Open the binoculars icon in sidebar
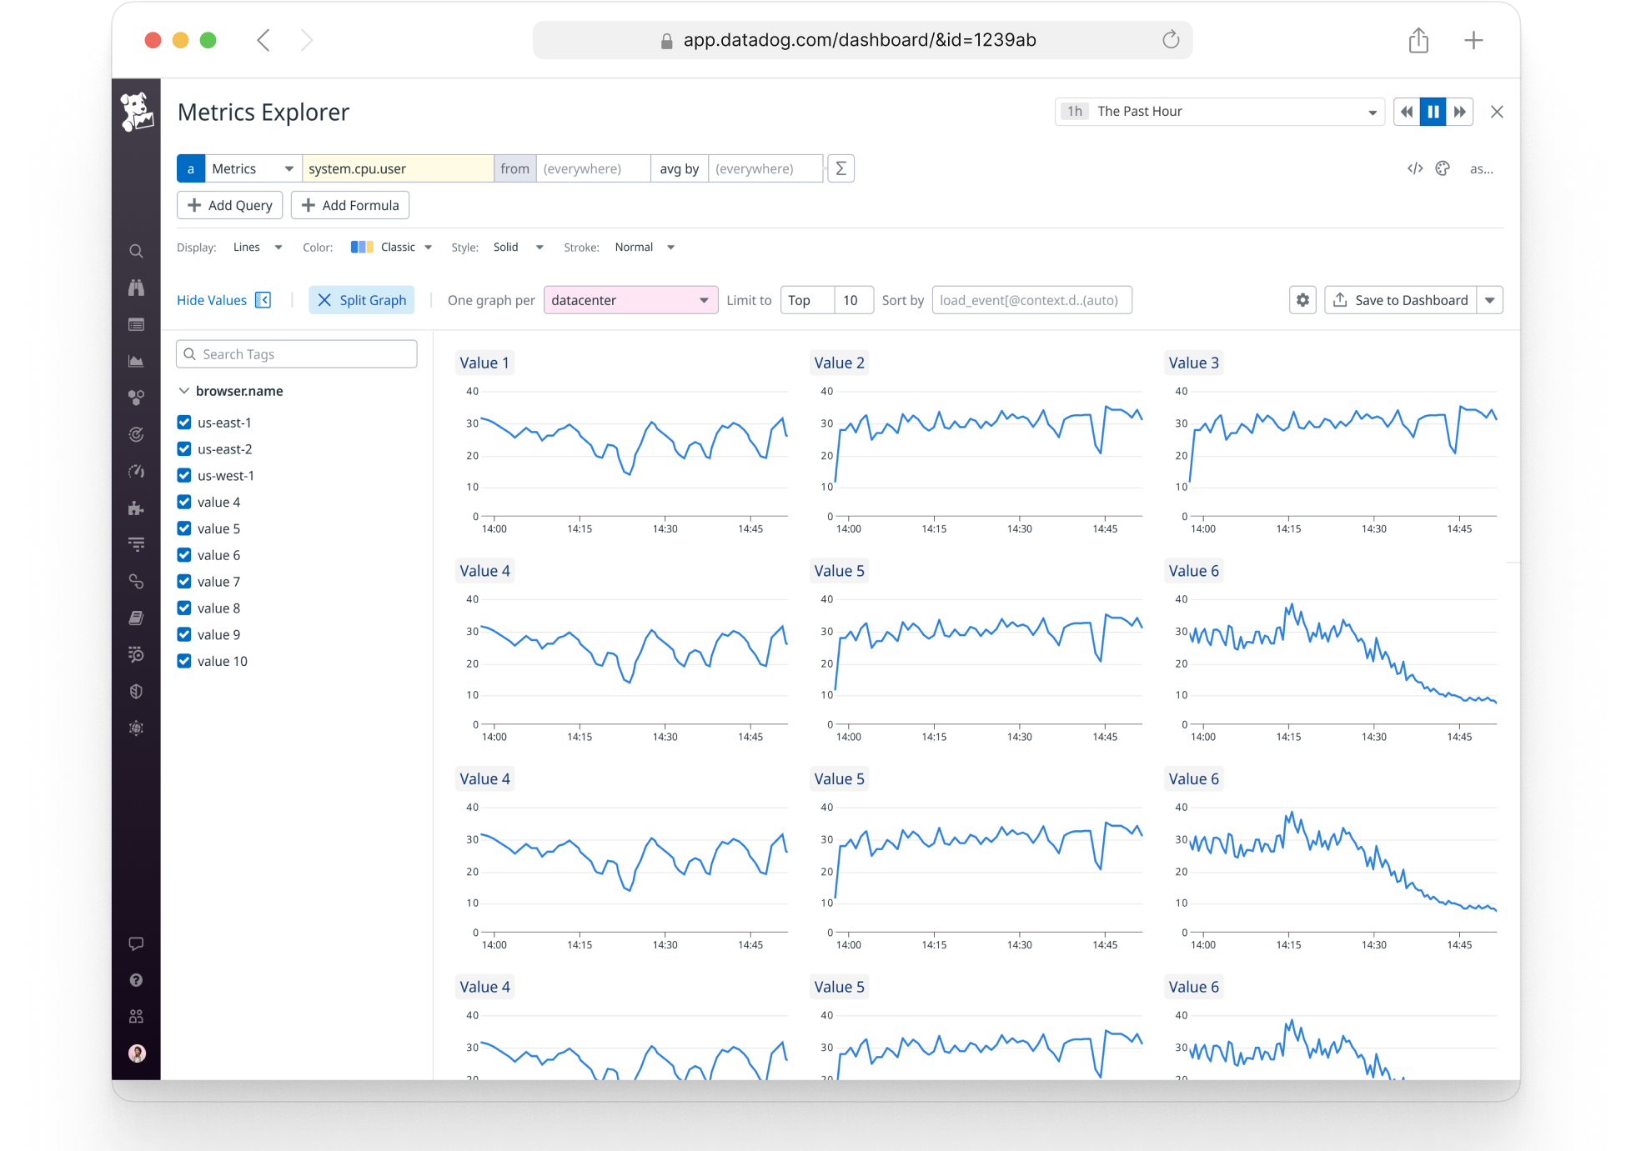Screen dimensions: 1631x1151 tap(136, 288)
